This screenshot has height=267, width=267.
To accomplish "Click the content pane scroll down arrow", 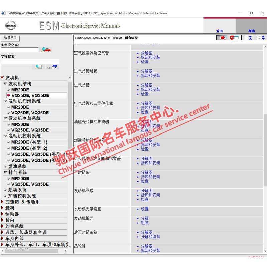I will pyautogui.click(x=265, y=251).
